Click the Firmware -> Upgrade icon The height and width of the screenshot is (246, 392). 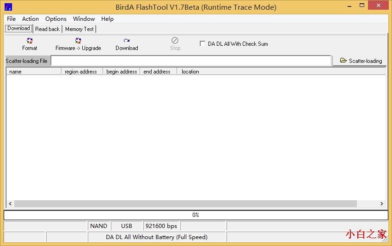(x=78, y=41)
